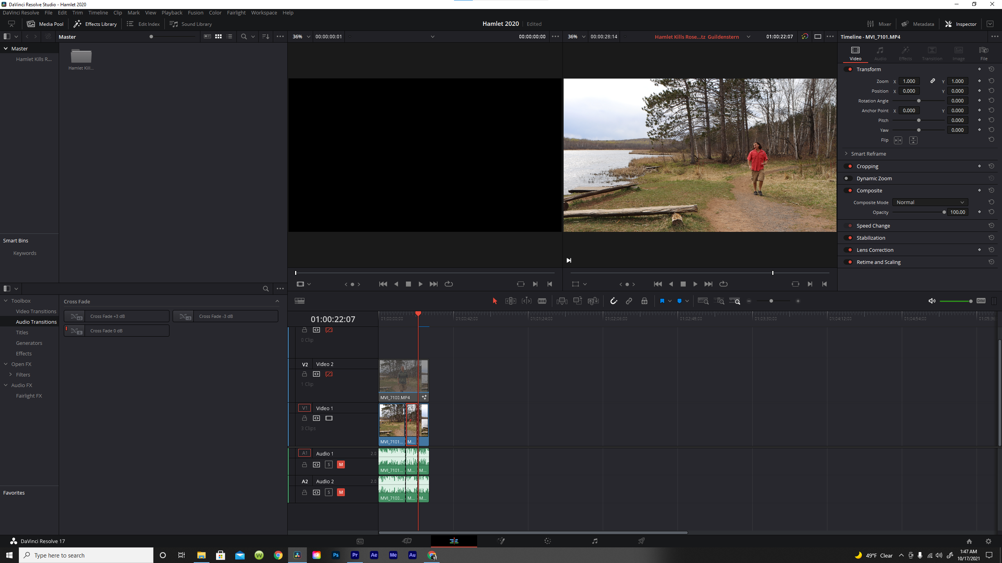Image resolution: width=1002 pixels, height=563 pixels.
Task: Switch to the Inspector File tab
Action: [x=983, y=53]
